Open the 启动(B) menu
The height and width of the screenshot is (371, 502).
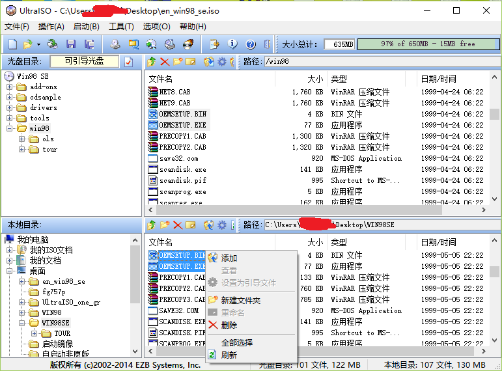(87, 27)
